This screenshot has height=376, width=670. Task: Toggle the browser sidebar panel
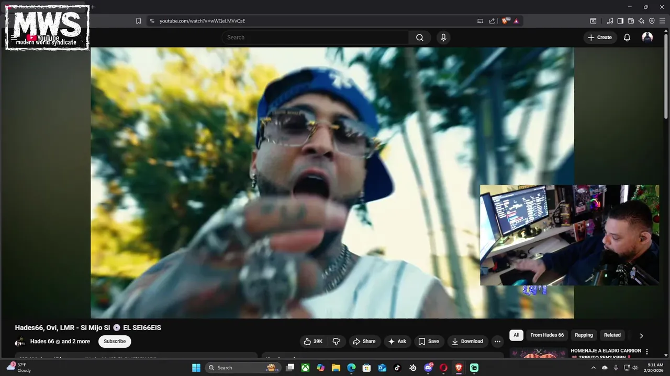click(620, 21)
